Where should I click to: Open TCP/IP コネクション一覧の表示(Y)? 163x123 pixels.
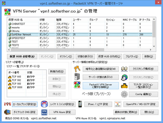click(x=143, y=86)
